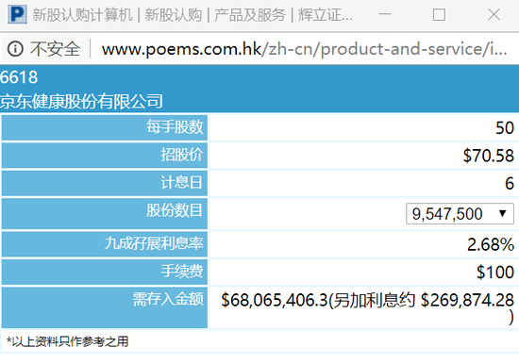This screenshot has width=519, height=364.
Task: Click the 手续费 label
Action: pos(182,272)
